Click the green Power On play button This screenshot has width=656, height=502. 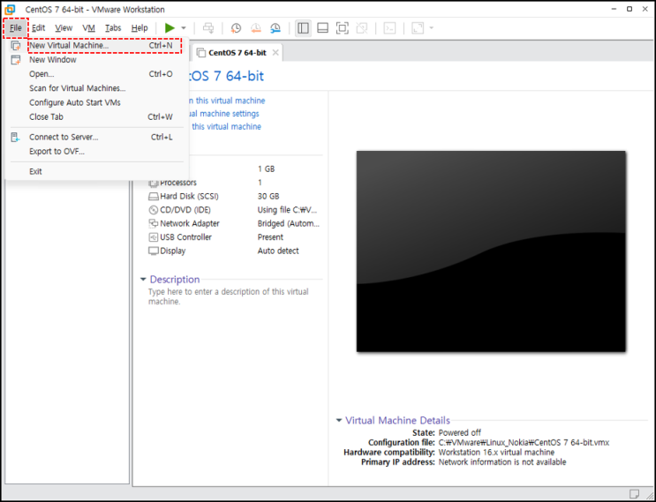170,28
